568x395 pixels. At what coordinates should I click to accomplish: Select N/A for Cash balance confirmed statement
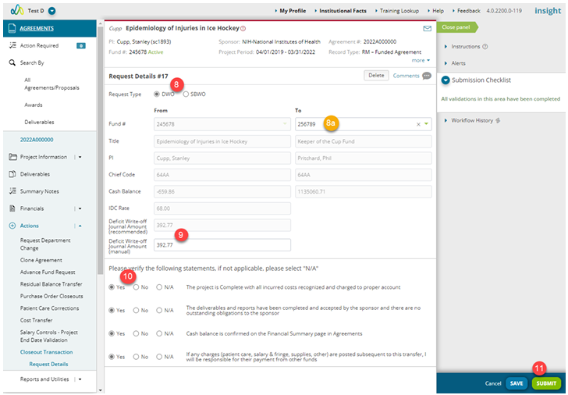(159, 334)
